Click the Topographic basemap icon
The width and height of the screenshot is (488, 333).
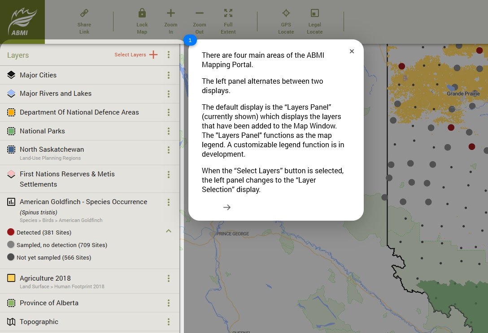(x=11, y=322)
